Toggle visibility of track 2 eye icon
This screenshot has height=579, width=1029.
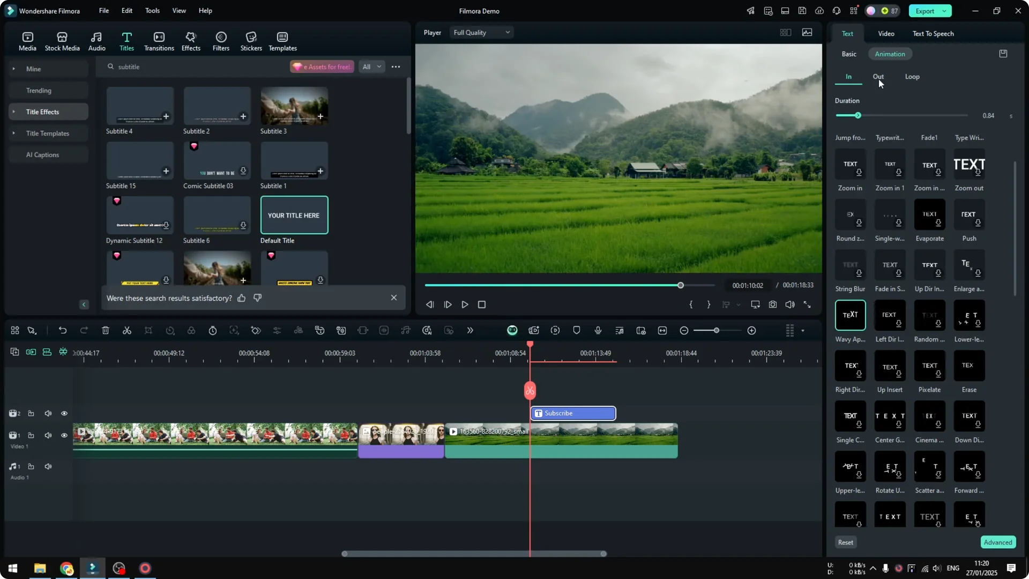click(x=64, y=413)
